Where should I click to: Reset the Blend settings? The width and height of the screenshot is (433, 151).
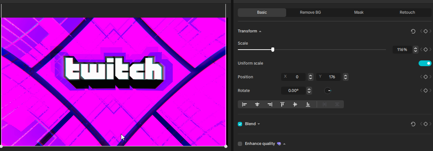click(x=413, y=124)
